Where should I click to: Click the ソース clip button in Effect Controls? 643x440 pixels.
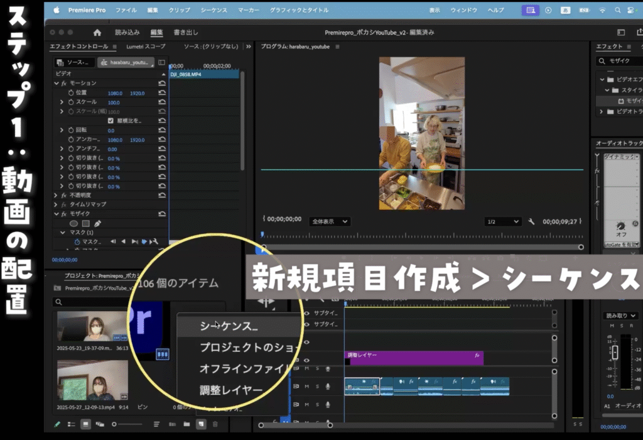coord(74,62)
